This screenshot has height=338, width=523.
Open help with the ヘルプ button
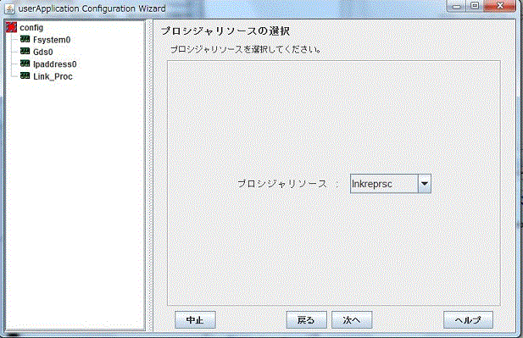(x=468, y=320)
